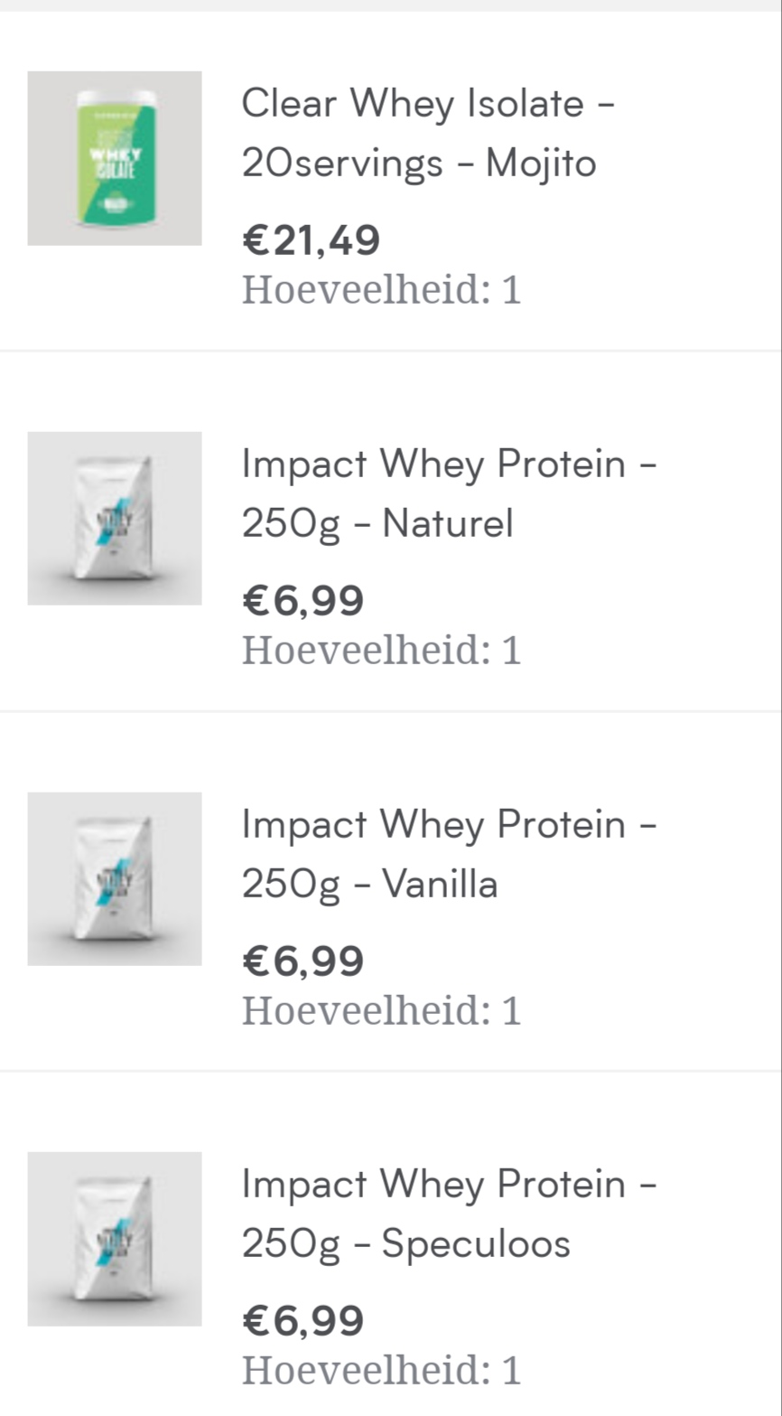This screenshot has width=782, height=1416.
Task: Click the 250g – Naturel variant line
Action: [377, 523]
